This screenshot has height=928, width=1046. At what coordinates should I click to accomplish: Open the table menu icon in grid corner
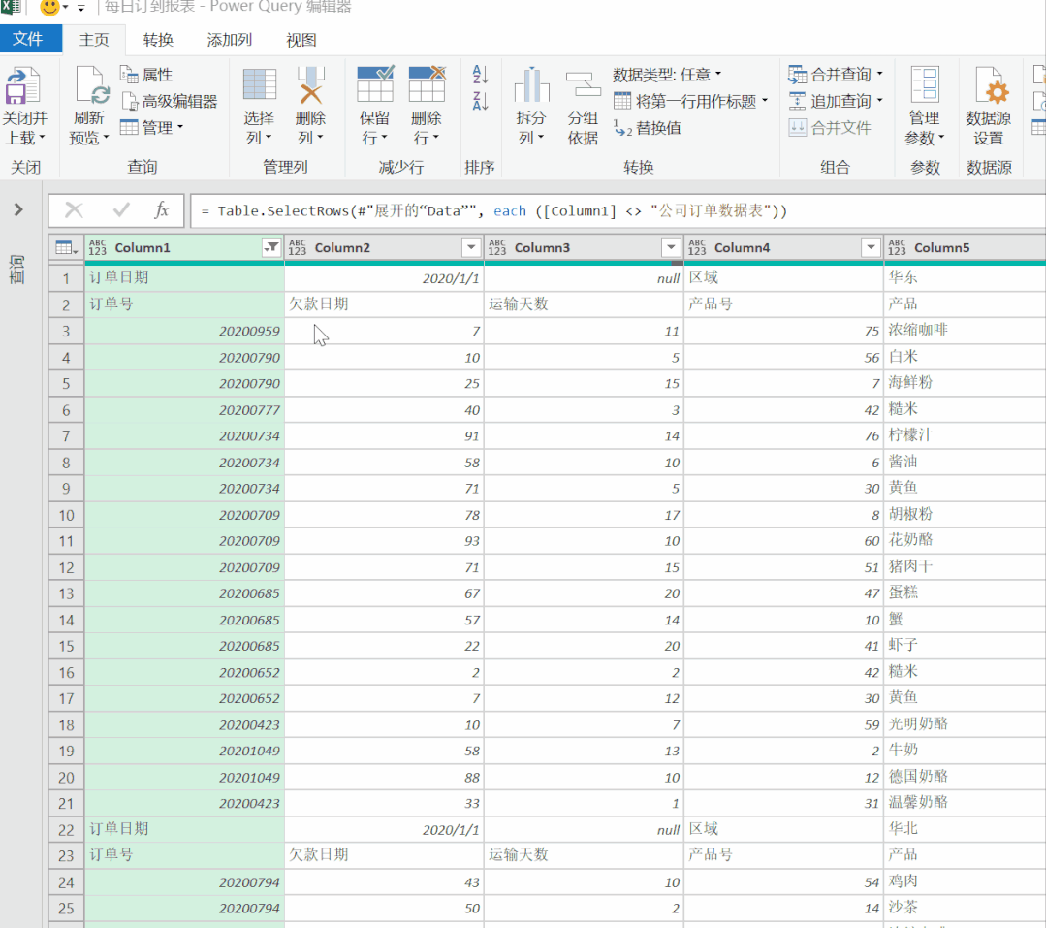point(66,248)
